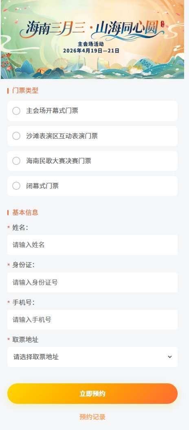
Task: Click the 海南三月三 banner image
Action: (92, 40)
